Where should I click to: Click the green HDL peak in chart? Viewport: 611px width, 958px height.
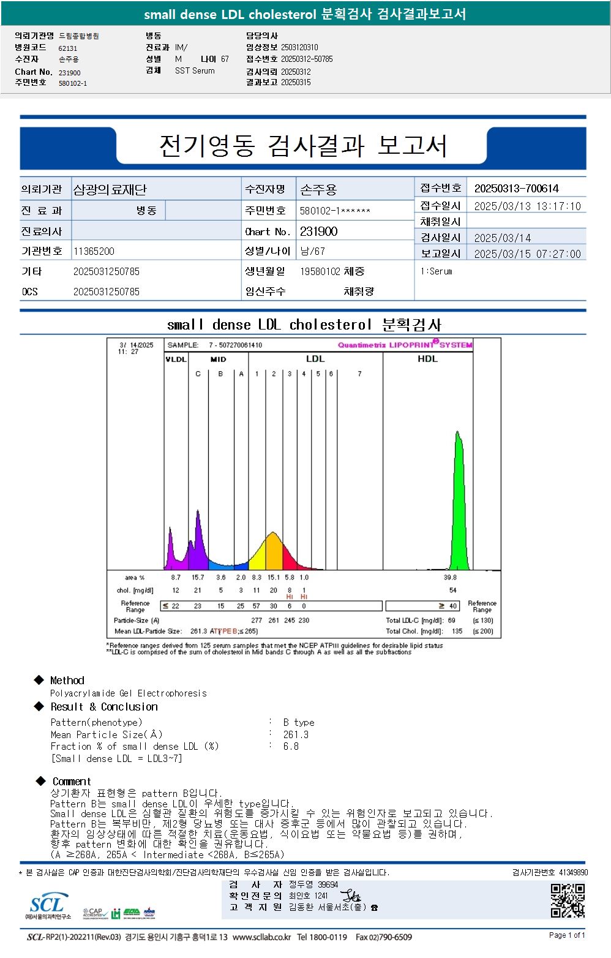click(459, 501)
